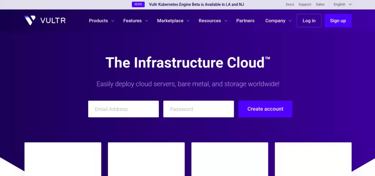Expand the chevron beside Company
The height and width of the screenshot is (176, 375).
[290, 21]
